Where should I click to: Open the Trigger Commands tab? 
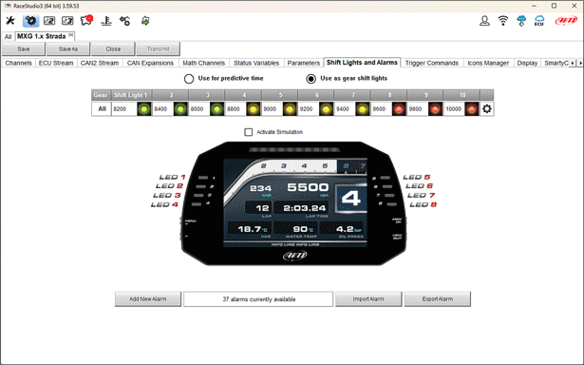point(432,63)
